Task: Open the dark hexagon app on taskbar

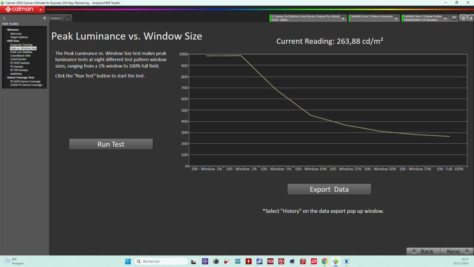Action: tap(216, 261)
